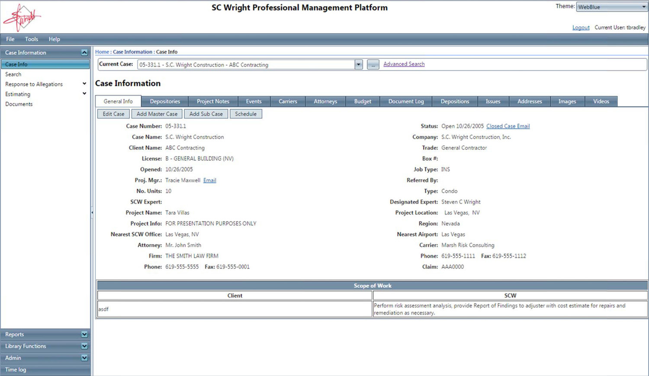Click the claim value AAA0000
The height and width of the screenshot is (376, 649).
click(453, 267)
